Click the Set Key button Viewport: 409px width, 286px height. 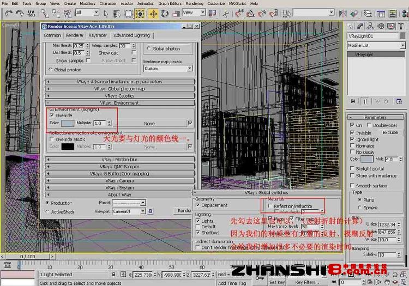[276, 282]
